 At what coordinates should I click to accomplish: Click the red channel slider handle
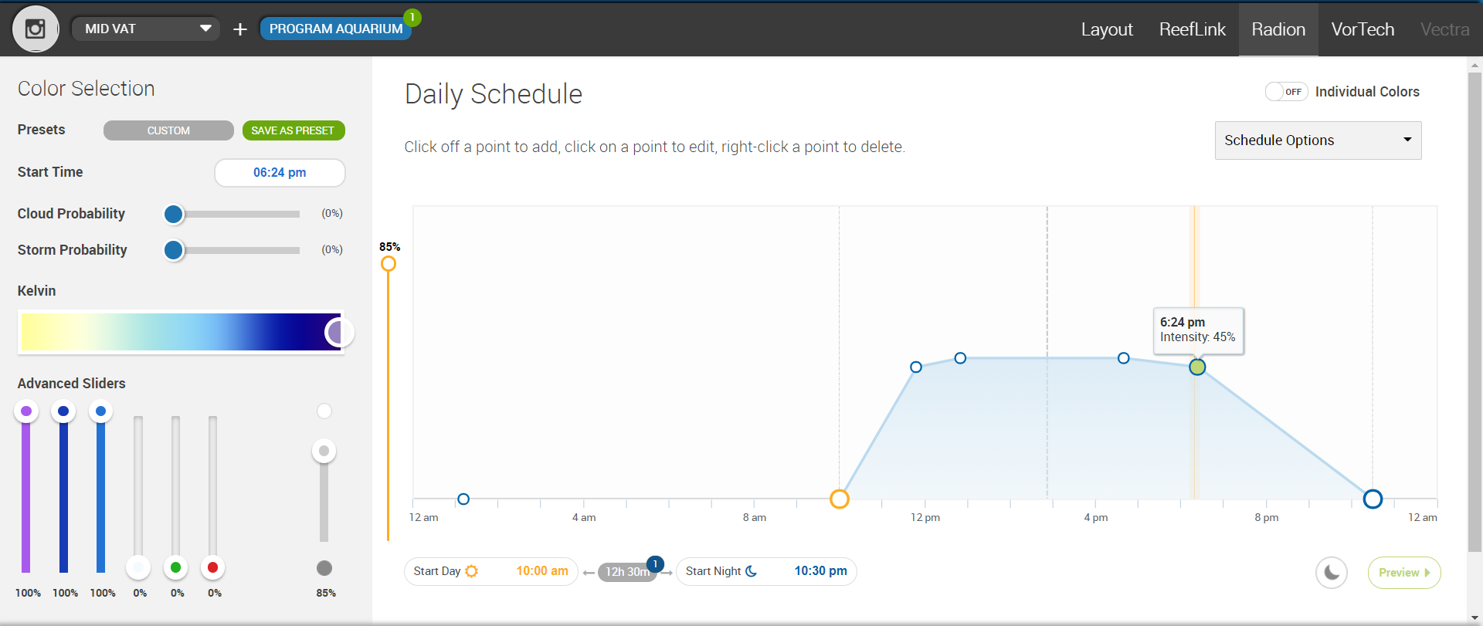coord(212,567)
